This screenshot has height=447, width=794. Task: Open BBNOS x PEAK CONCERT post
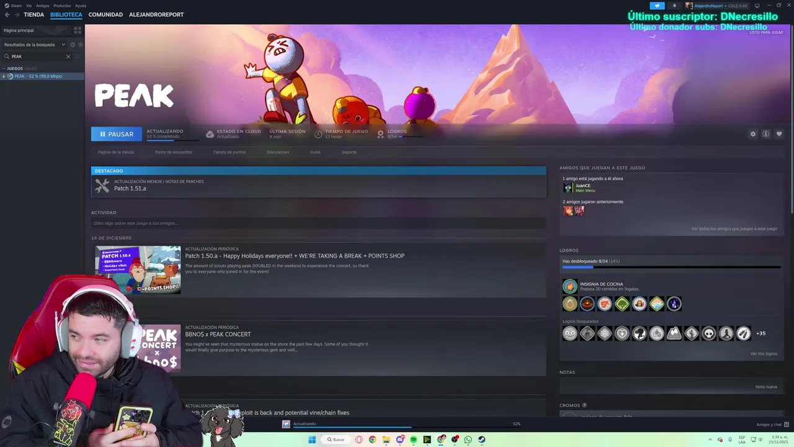click(218, 334)
